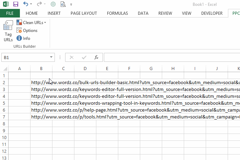The image size is (240, 160).
Task: Select empty cell A1
Action: [x=20, y=76]
